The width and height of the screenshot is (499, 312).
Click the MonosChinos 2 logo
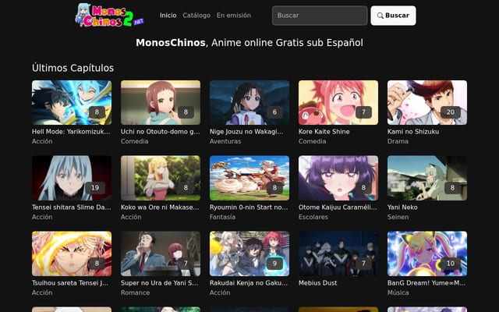(x=109, y=16)
